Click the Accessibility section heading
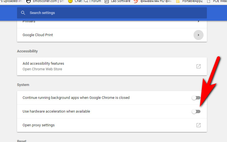Image resolution: width=227 pixels, height=142 pixels. pyautogui.click(x=27, y=51)
